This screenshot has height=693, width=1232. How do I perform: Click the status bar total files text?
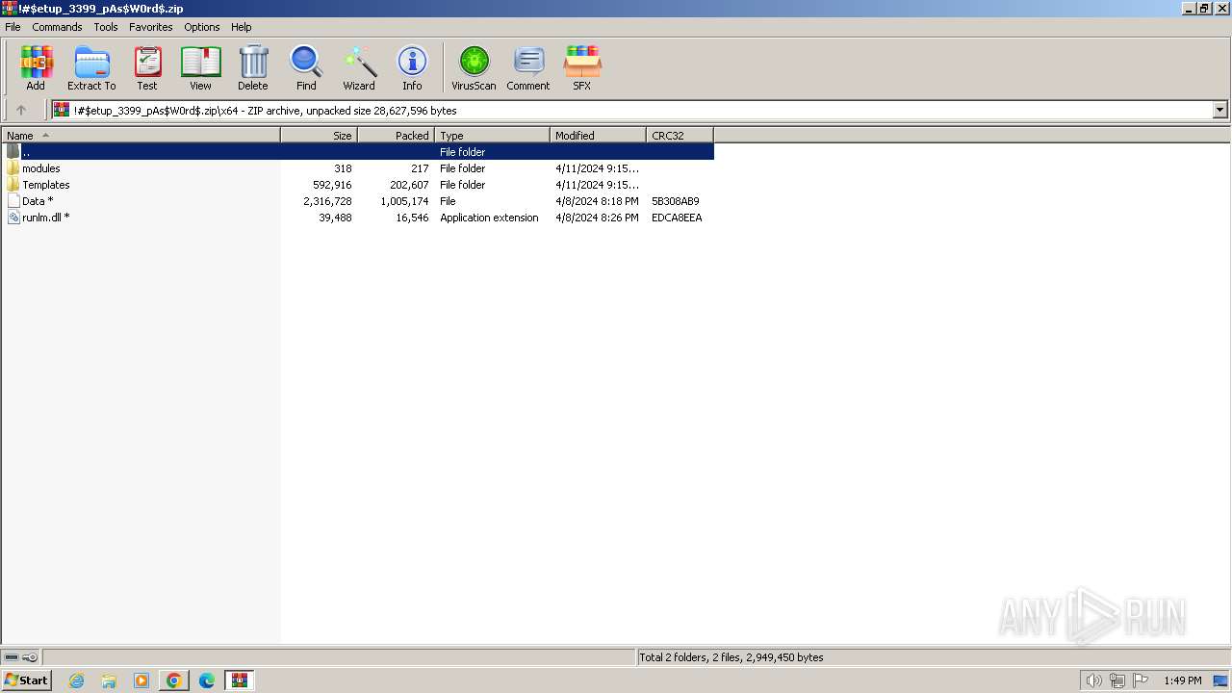pyautogui.click(x=731, y=657)
